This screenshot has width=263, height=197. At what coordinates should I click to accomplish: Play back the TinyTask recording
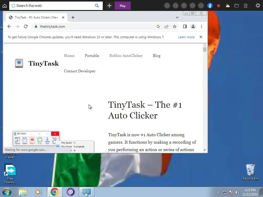[40, 141]
